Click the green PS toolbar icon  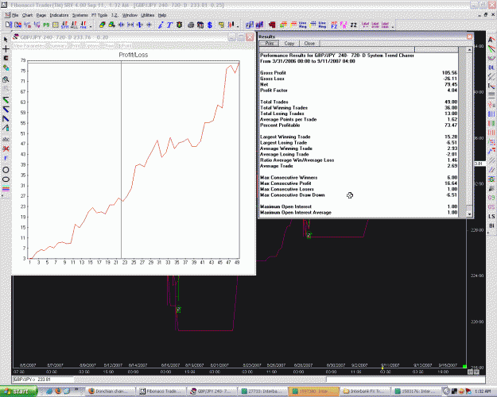coord(46,25)
